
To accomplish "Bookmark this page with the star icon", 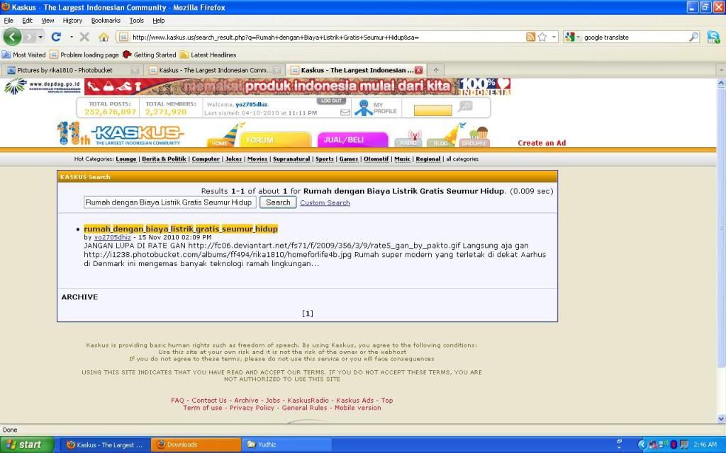I will click(x=542, y=37).
